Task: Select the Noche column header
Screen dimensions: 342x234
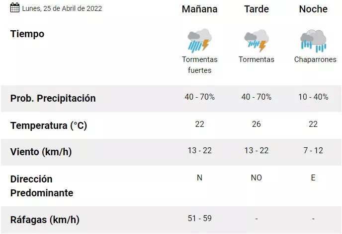Action: (x=313, y=9)
